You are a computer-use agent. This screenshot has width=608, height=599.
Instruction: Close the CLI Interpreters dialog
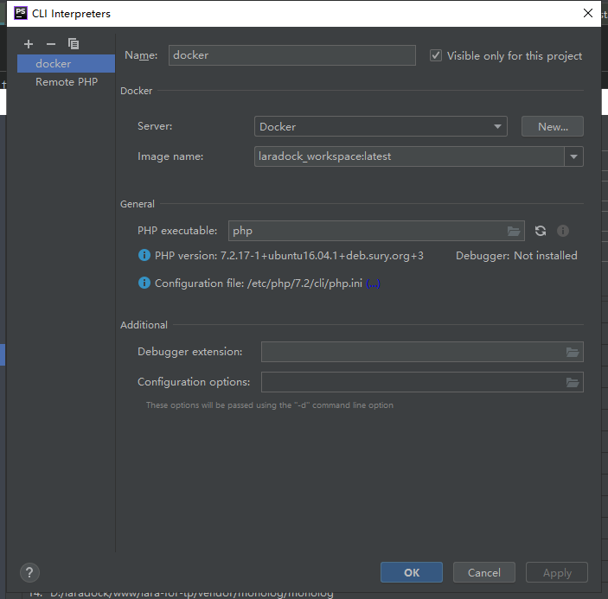589,13
